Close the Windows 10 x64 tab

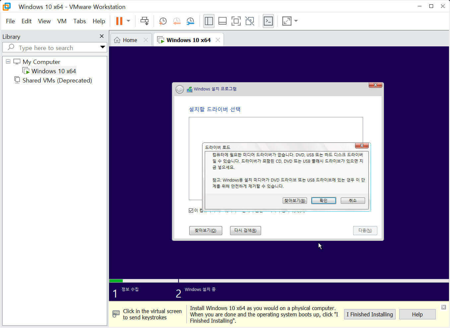coord(218,40)
